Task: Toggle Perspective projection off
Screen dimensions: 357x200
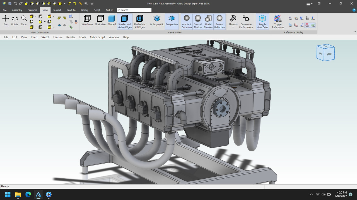Action: tap(172, 21)
